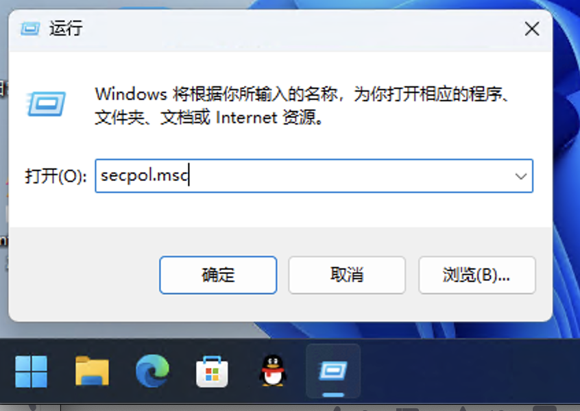Cancel the dialog via 取消
Image resolution: width=580 pixels, height=411 pixels.
[347, 275]
